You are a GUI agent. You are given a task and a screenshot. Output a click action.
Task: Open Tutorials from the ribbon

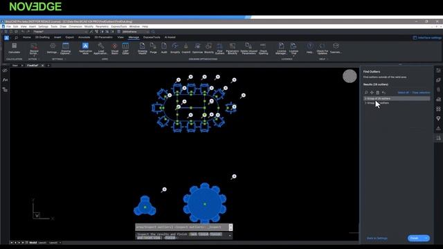336,48
